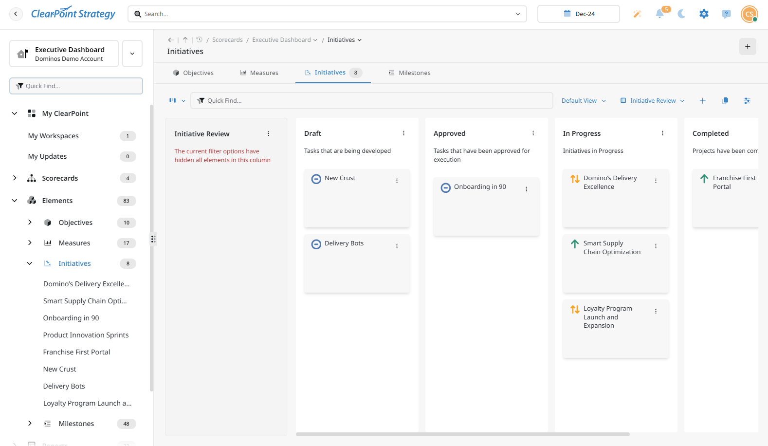768x446 pixels.
Task: Open My Workspaces in sidebar
Action: click(x=54, y=136)
